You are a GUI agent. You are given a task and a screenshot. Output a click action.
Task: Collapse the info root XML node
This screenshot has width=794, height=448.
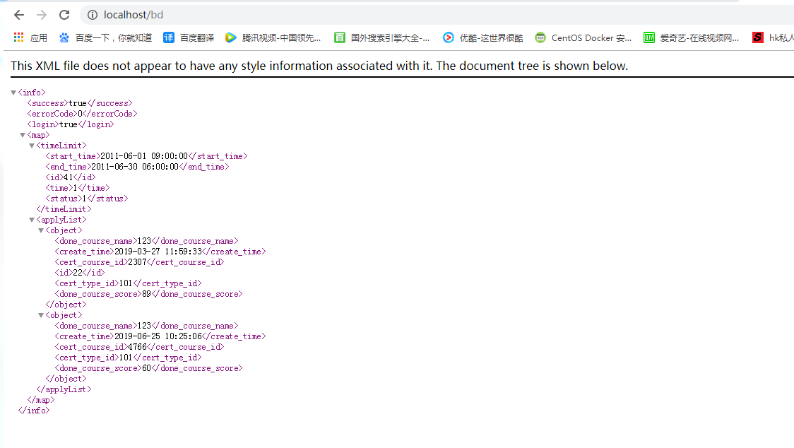coord(13,92)
